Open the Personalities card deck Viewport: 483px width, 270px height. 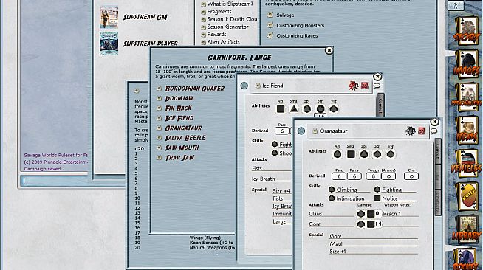[x=467, y=97]
